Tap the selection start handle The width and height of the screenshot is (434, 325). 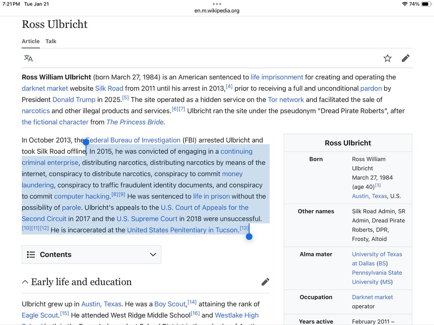pos(86,142)
